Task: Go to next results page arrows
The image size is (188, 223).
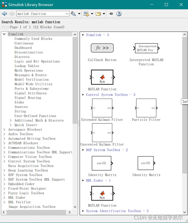Action: (x=7, y=27)
